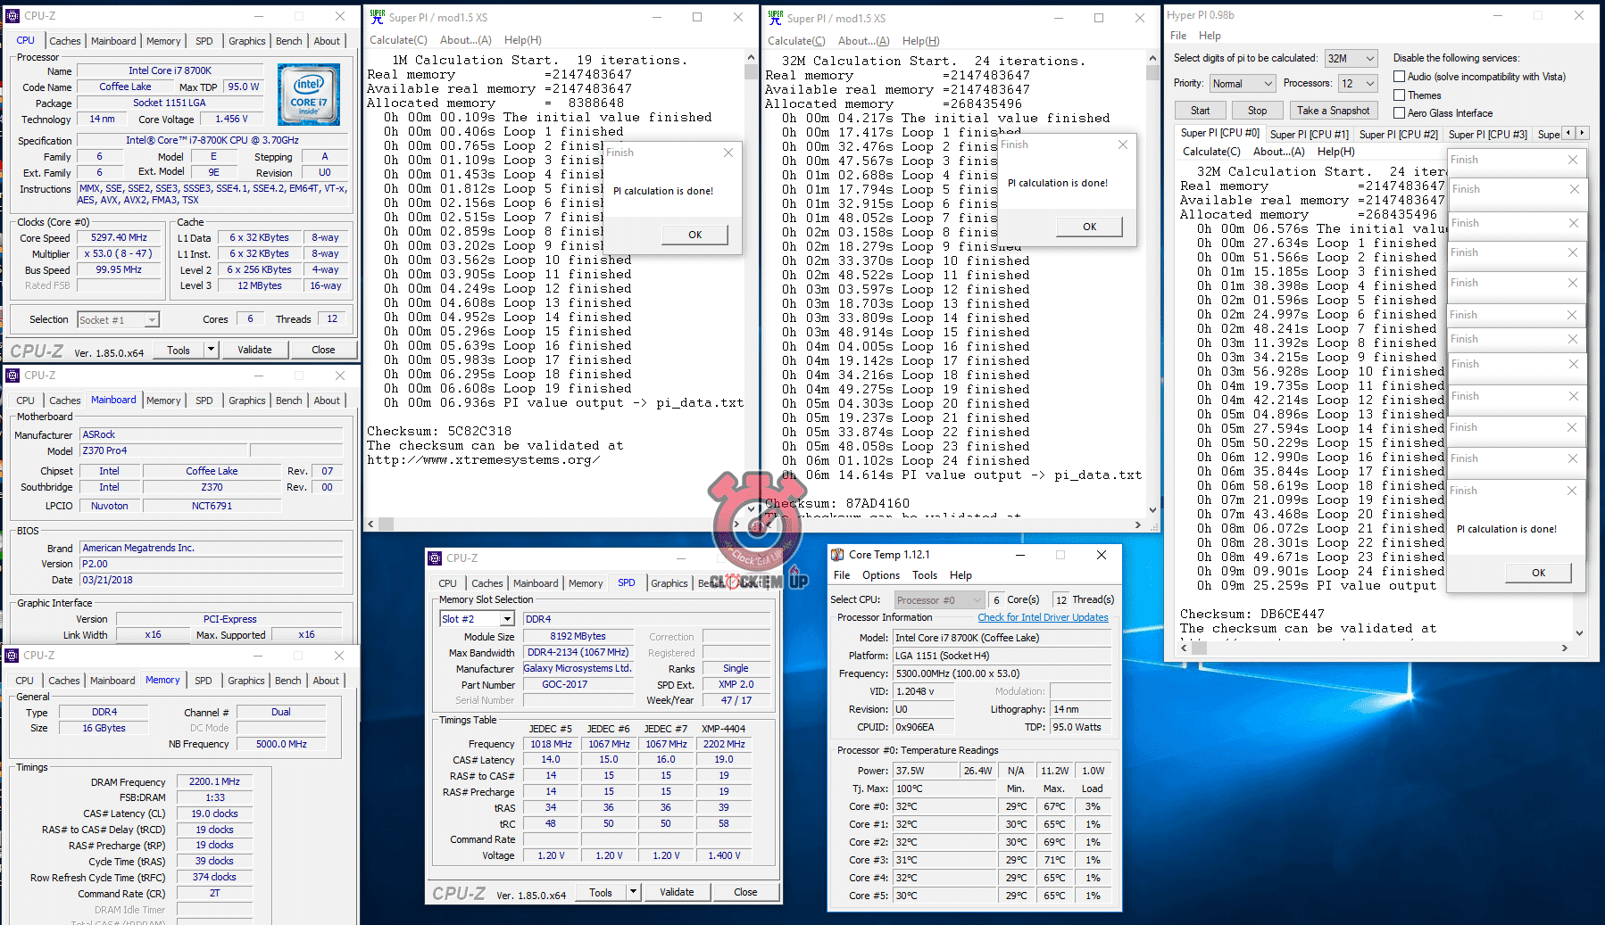Click OK in the Hyper PI finish dialog
The height and width of the screenshot is (925, 1605).
pos(1538,573)
